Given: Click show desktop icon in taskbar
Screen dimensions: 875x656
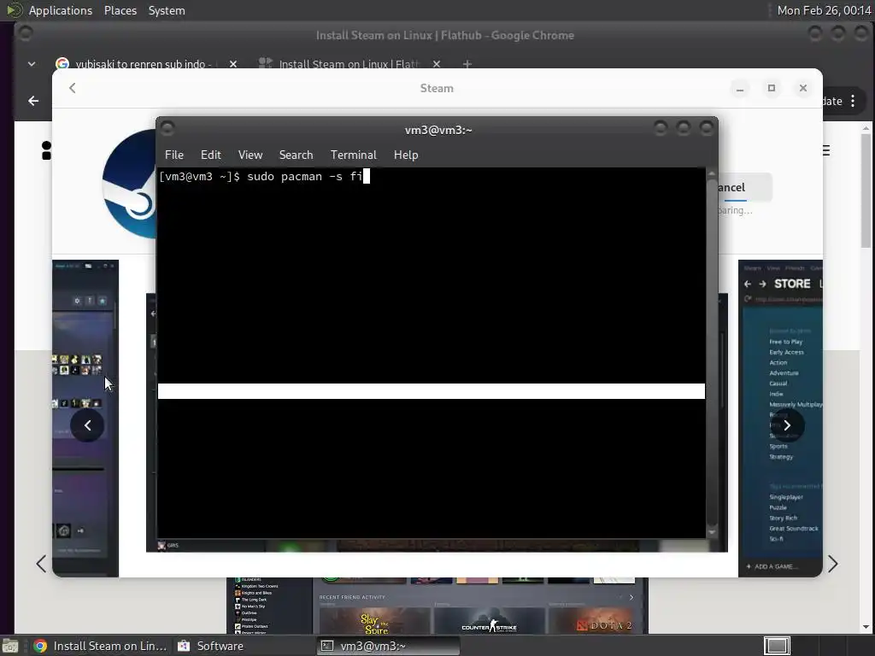Looking at the screenshot, I should point(10,647).
